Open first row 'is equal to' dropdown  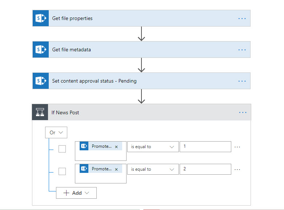point(153,147)
